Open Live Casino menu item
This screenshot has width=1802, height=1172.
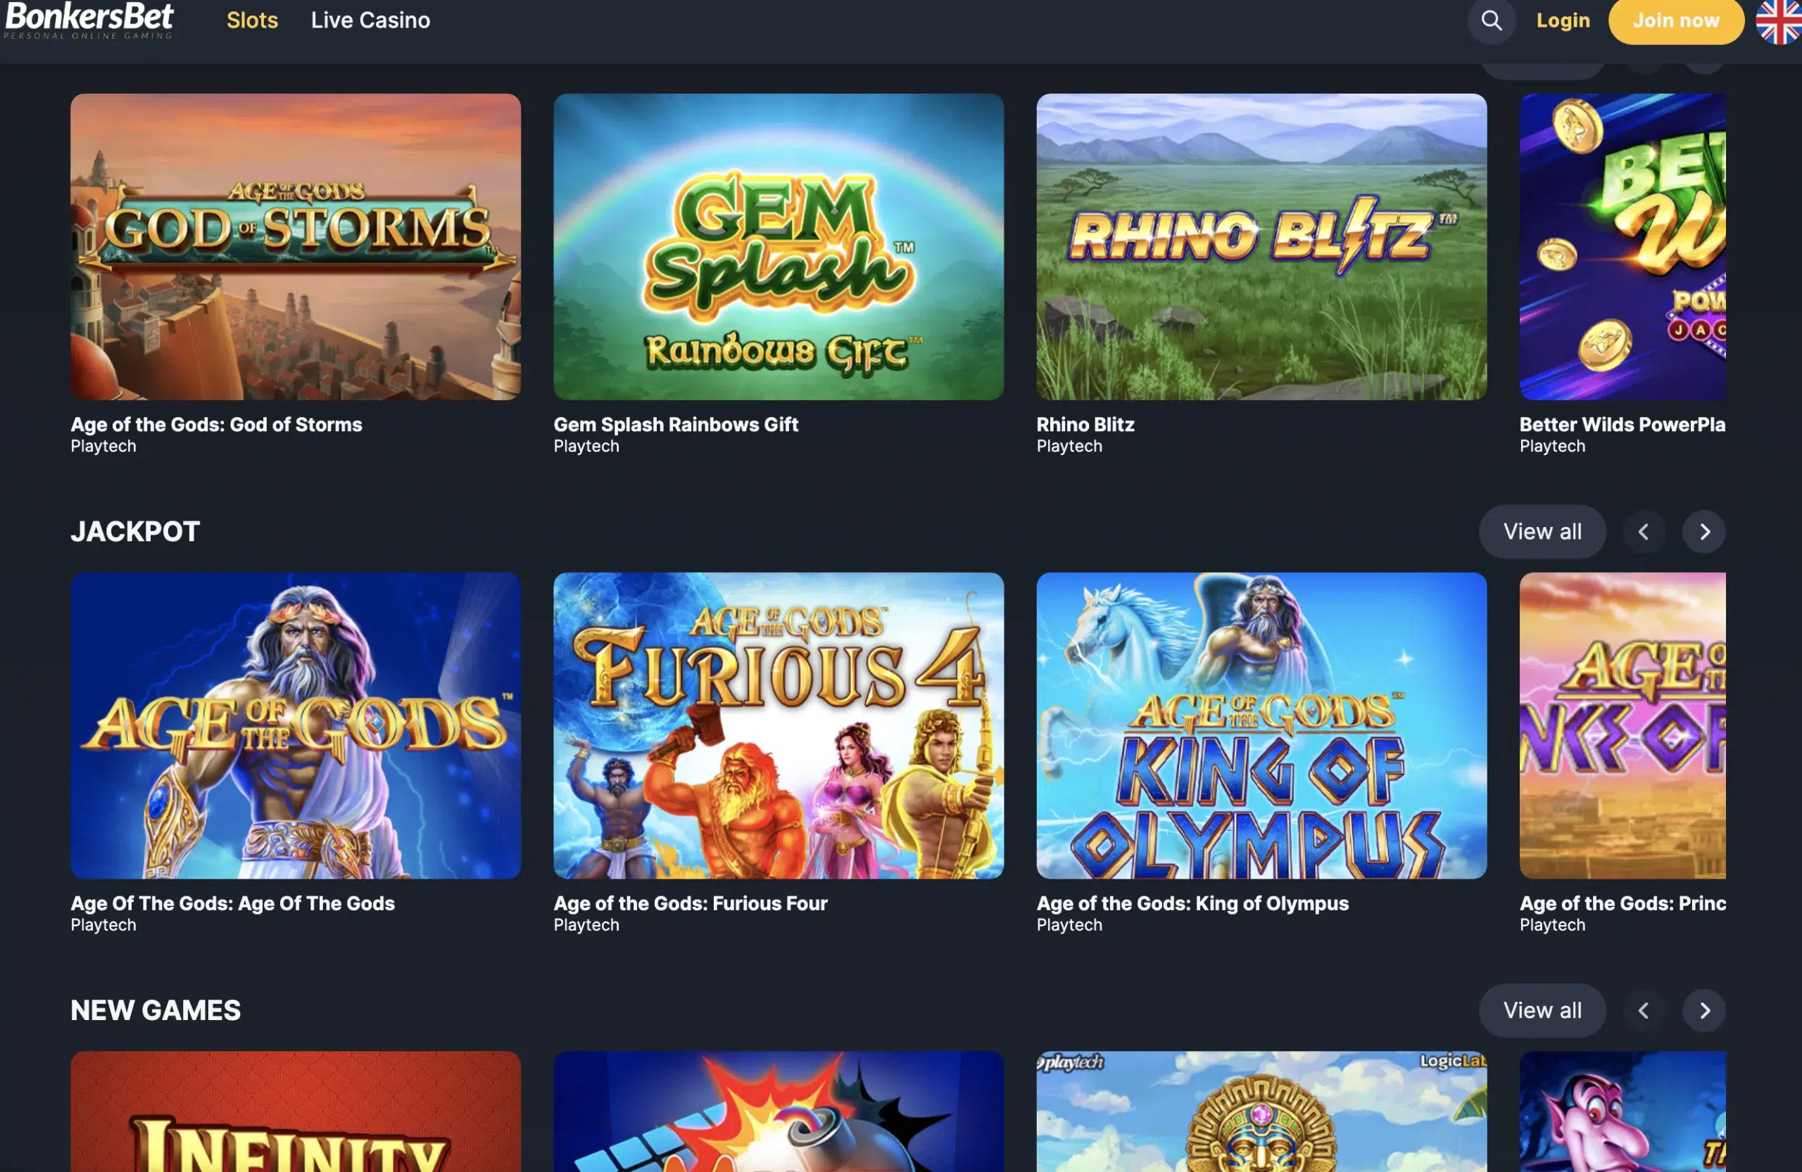[x=370, y=20]
